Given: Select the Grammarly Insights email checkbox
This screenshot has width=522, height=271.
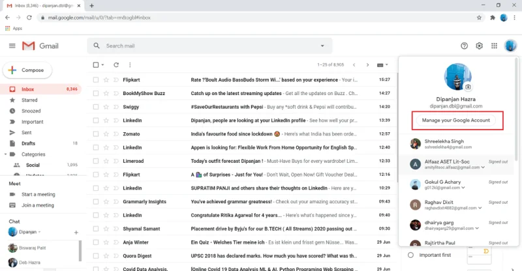Looking at the screenshot, I should pos(96,201).
